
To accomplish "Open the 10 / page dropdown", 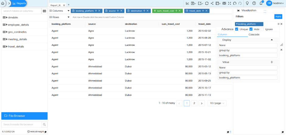I will 217,103.
